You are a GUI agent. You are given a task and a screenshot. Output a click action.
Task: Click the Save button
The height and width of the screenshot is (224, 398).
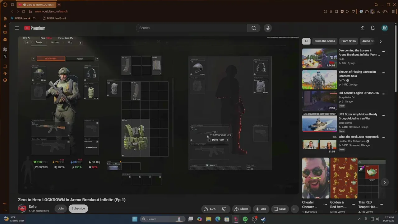pyautogui.click(x=279, y=209)
